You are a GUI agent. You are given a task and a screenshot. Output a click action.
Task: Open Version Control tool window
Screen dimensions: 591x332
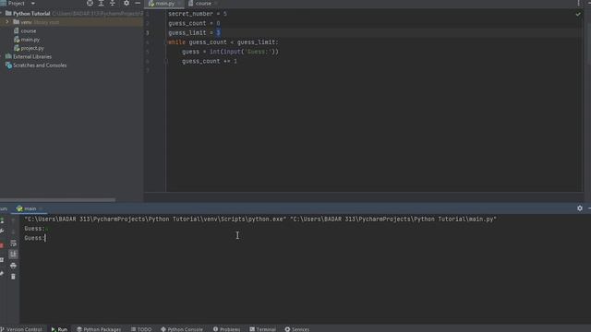coord(21,329)
